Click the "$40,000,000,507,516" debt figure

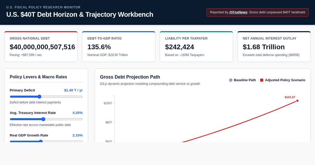43,47
